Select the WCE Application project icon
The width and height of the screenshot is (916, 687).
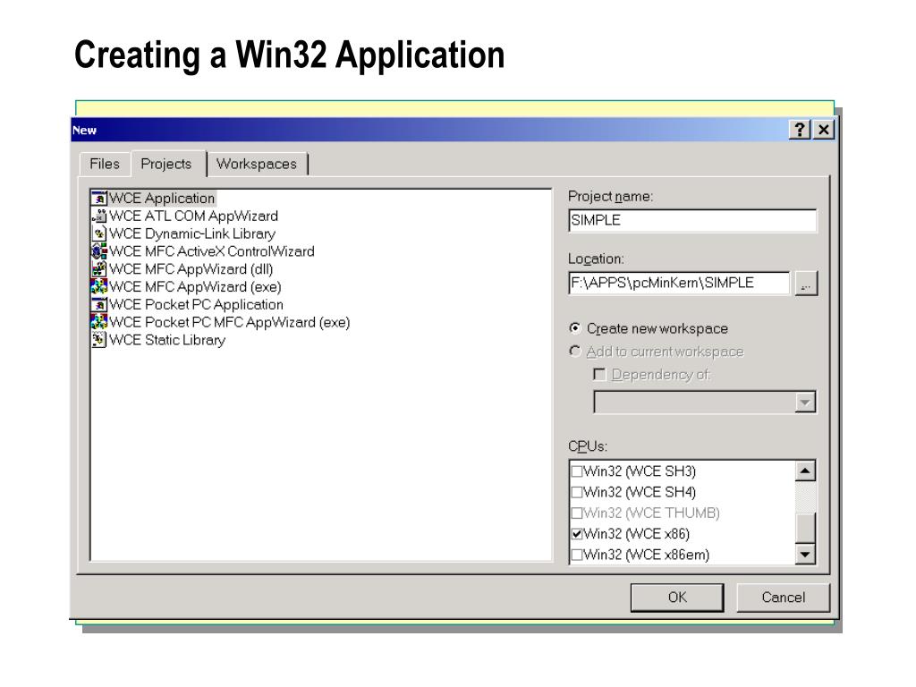pyautogui.click(x=99, y=199)
